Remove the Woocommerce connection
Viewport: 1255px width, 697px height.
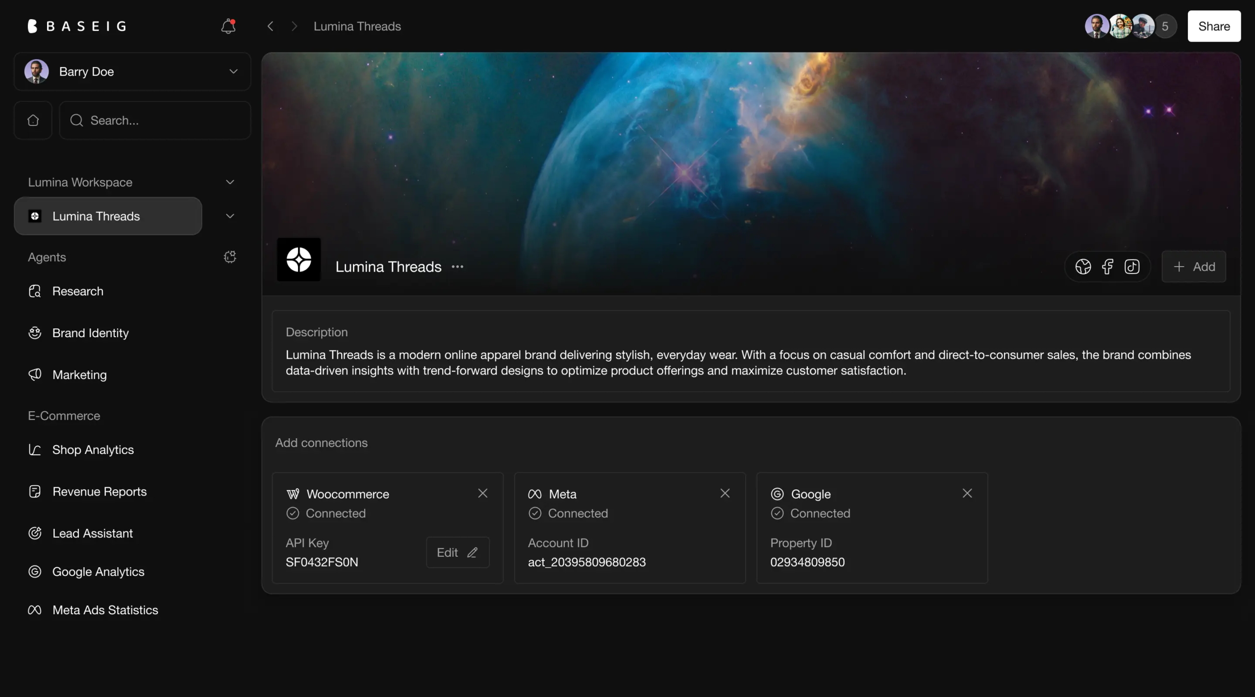point(482,493)
